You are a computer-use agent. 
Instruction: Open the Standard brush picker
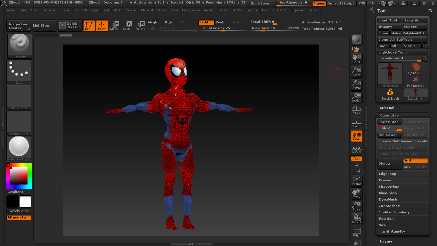(20, 46)
